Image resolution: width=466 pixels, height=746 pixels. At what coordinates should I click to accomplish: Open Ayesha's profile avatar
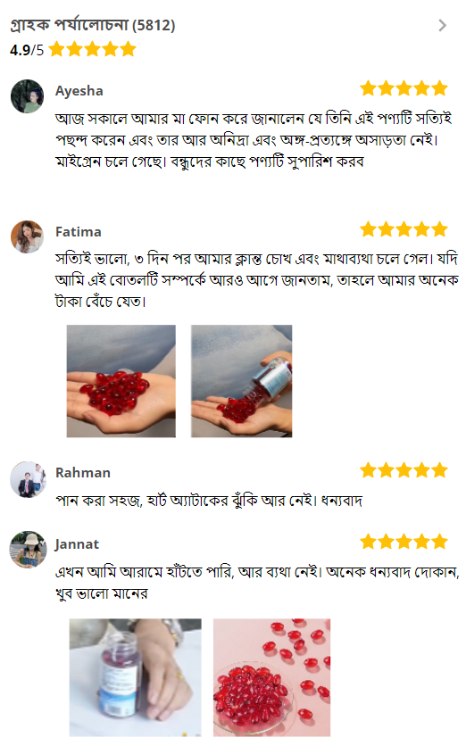coord(27,96)
